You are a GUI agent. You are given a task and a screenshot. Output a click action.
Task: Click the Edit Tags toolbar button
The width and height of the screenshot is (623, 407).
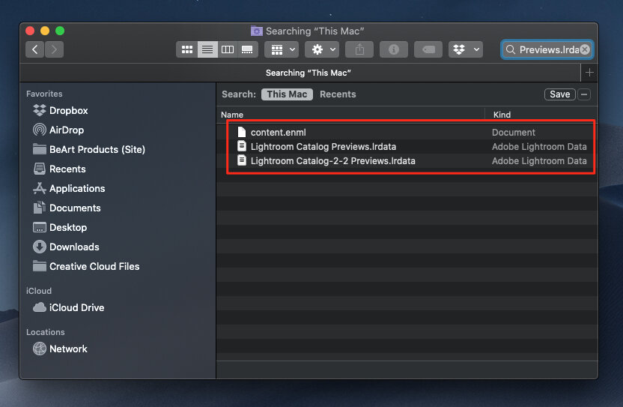pyautogui.click(x=428, y=49)
